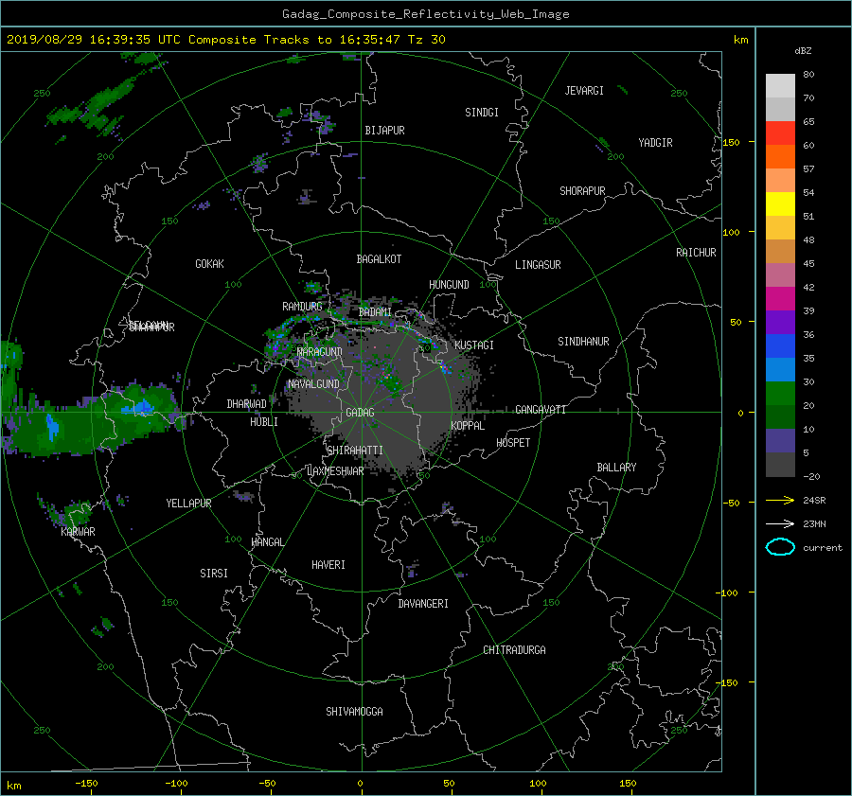Click the LINGASUR city label
The width and height of the screenshot is (852, 796).
(538, 265)
